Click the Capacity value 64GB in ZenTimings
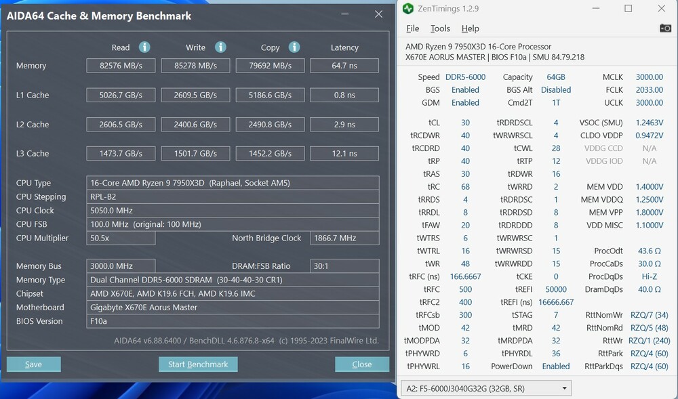Image resolution: width=678 pixels, height=399 pixels. (x=556, y=77)
